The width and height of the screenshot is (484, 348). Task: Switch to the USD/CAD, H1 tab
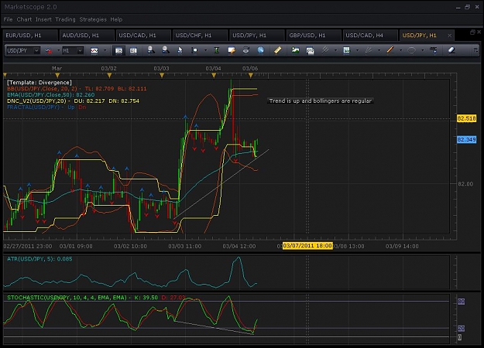click(143, 36)
